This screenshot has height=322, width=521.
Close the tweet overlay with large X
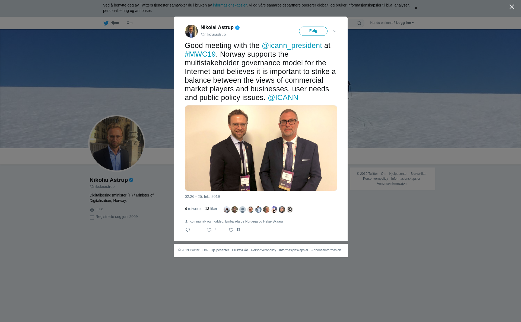(512, 7)
